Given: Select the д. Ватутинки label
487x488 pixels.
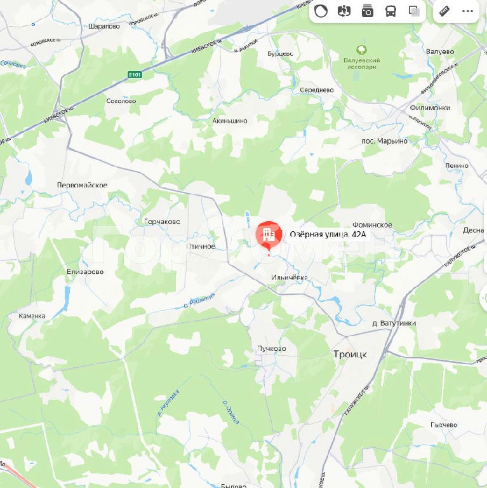Looking at the screenshot, I should (394, 323).
